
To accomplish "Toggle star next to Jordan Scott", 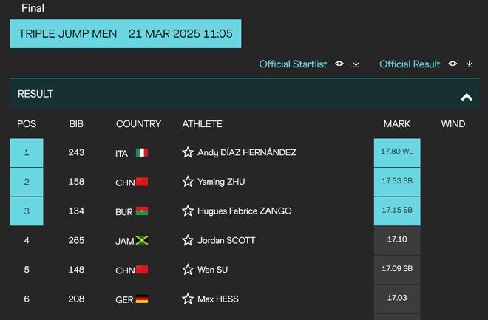I will tap(188, 240).
